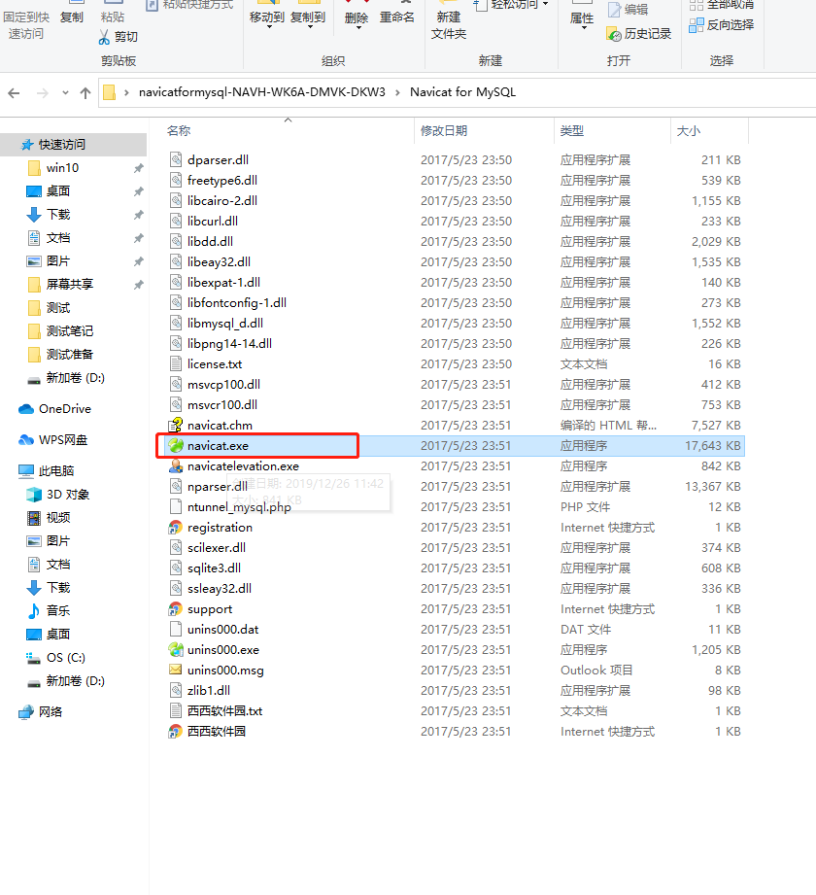Sort by 修改日期 column header
816x895 pixels.
point(444,131)
